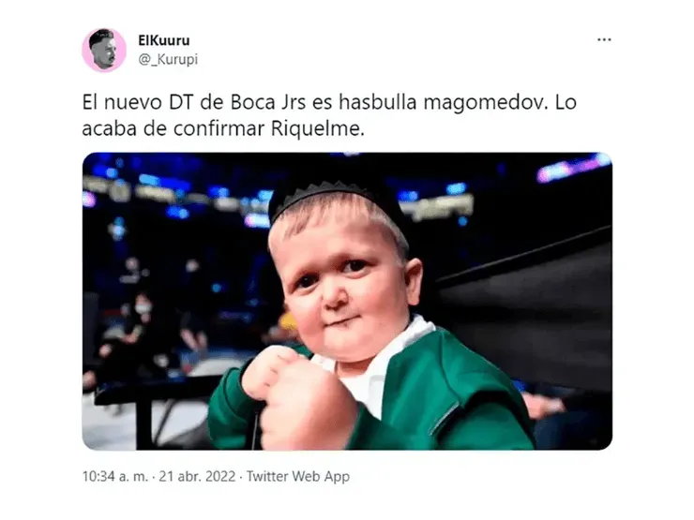
Task: Open ElKuuru's round profile avatar
Action: [x=104, y=50]
